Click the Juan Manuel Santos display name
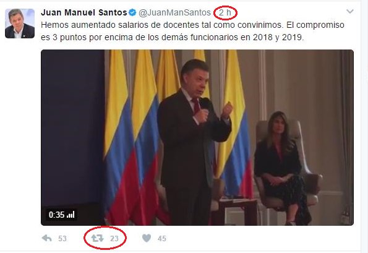Image resolution: width=368 pixels, height=253 pixels. click(x=83, y=12)
